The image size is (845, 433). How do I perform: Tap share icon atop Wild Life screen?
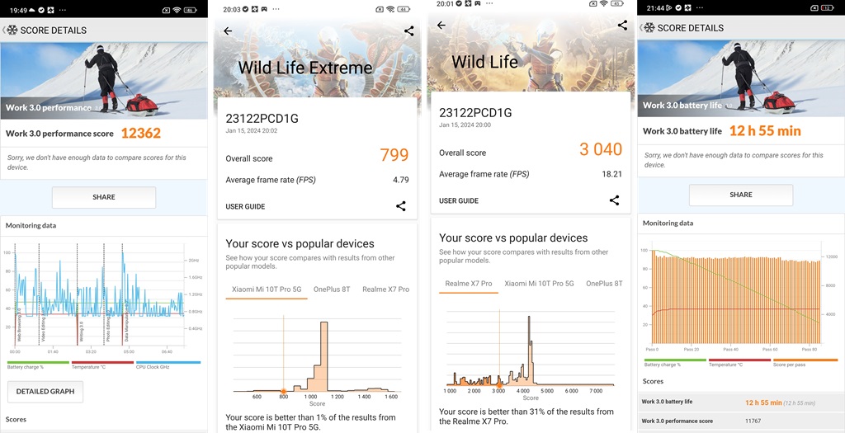coord(622,26)
